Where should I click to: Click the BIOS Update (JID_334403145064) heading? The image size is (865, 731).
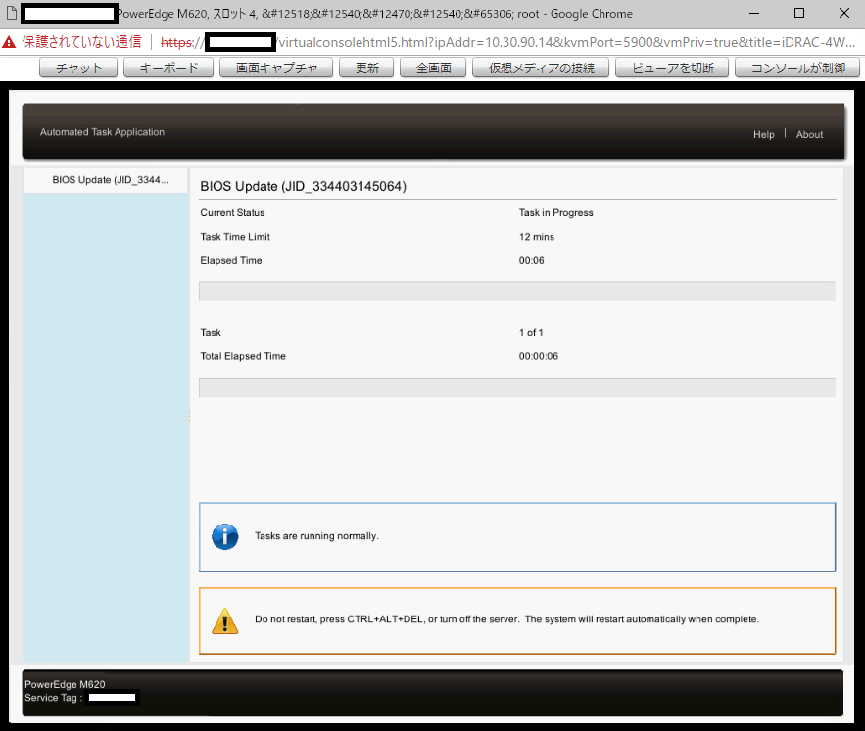pyautogui.click(x=304, y=186)
